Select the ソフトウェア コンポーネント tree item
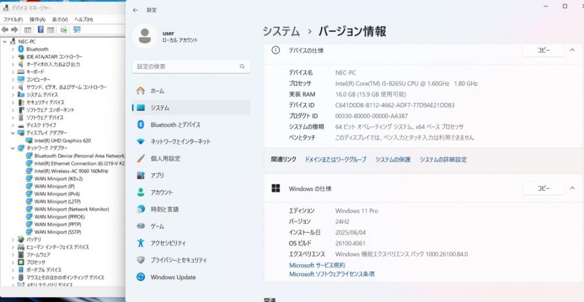 coord(50,110)
